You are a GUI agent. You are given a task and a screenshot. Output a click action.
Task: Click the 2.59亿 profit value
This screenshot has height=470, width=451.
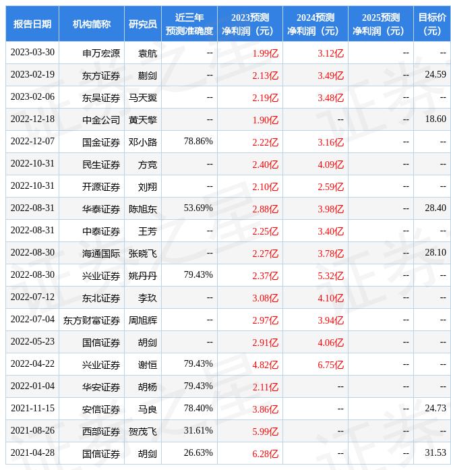[x=330, y=186]
